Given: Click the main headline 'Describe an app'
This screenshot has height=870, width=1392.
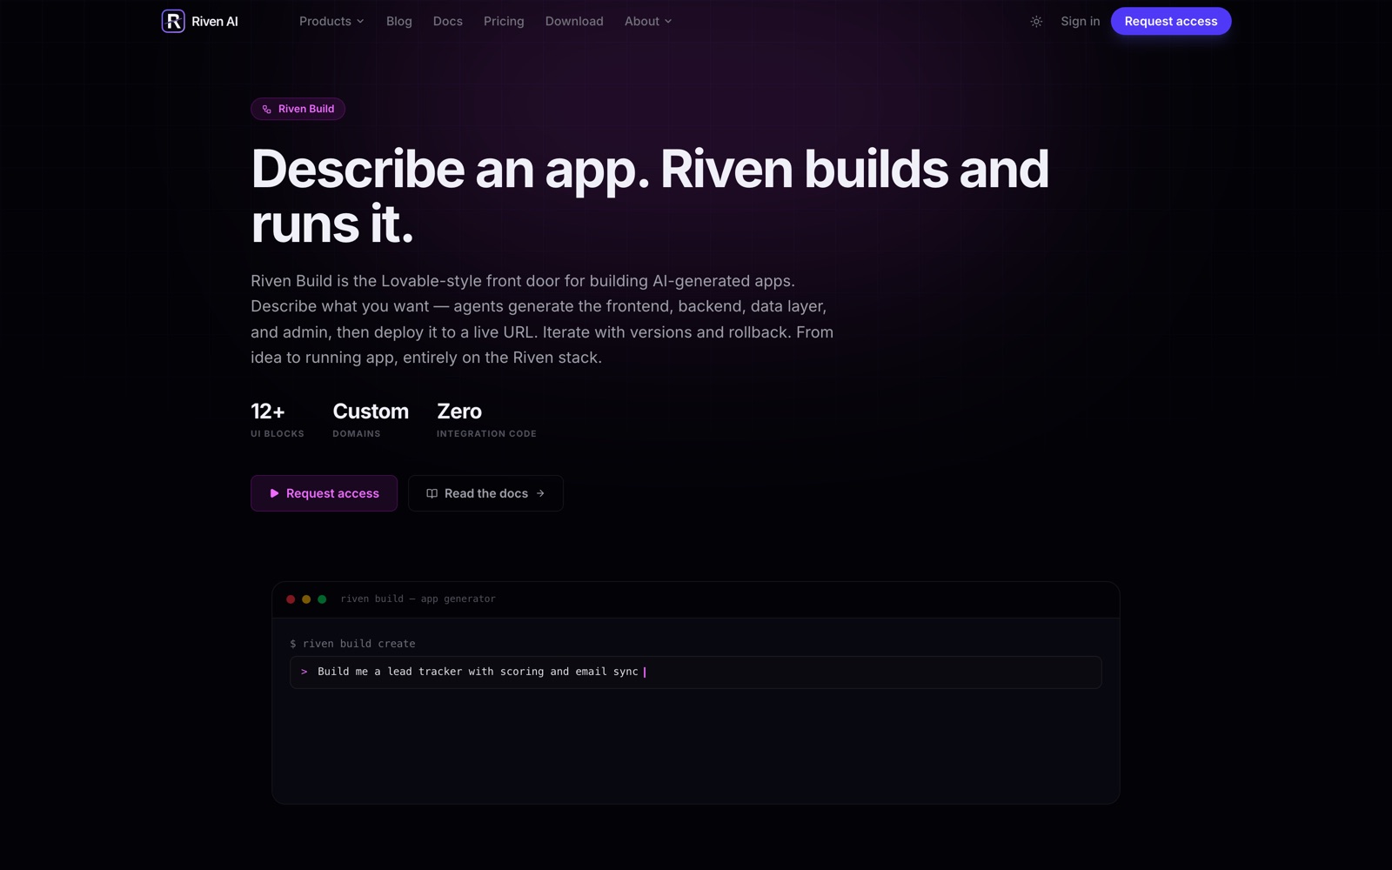Looking at the screenshot, I should 650,196.
